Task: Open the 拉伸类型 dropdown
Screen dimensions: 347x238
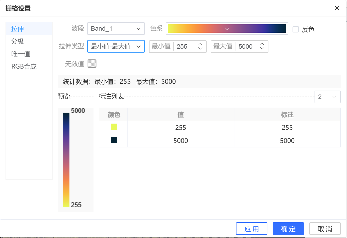Action: click(x=116, y=46)
